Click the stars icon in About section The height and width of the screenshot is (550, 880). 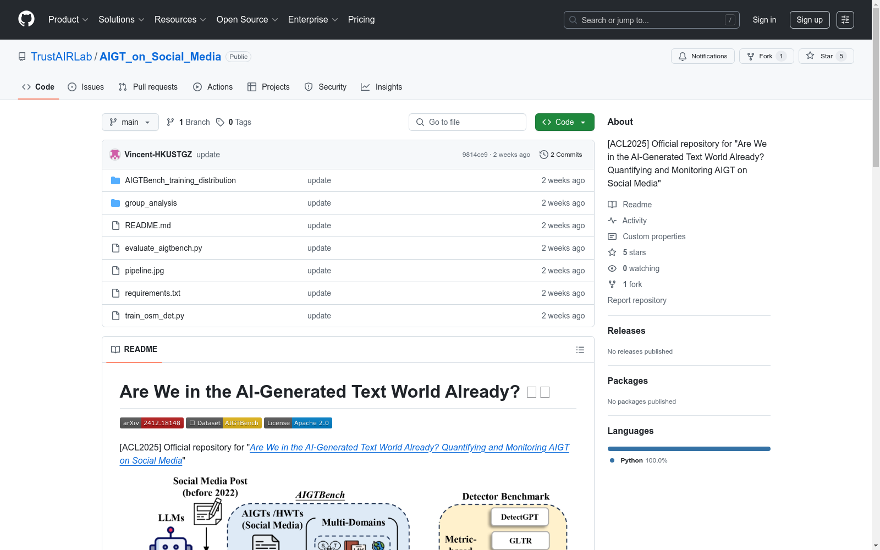(612, 252)
